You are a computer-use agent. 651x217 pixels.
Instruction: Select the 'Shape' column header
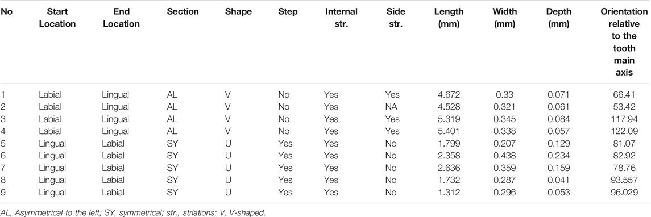tap(238, 11)
